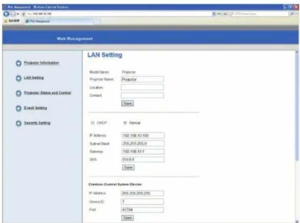Screen dimensions: 300x223
Task: Open a new blank browser tab
Action: [97, 21]
